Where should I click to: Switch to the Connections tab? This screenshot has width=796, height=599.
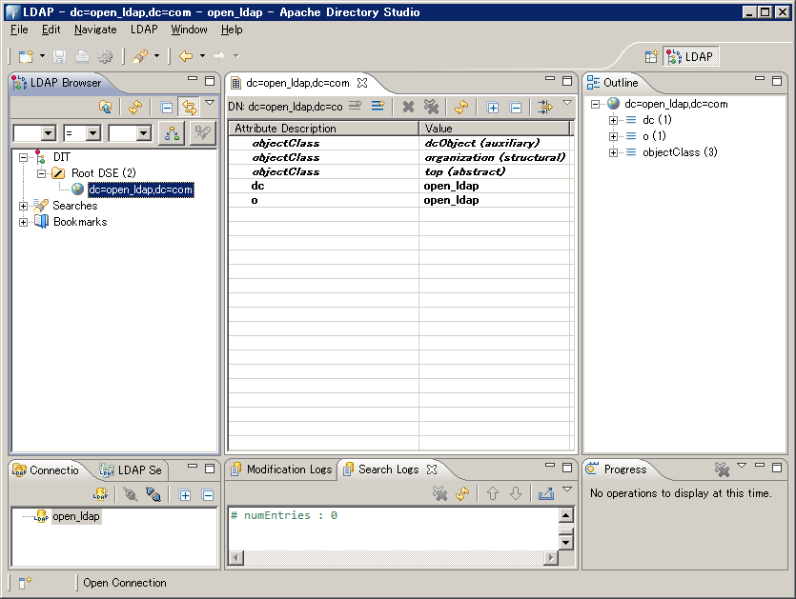(x=46, y=470)
